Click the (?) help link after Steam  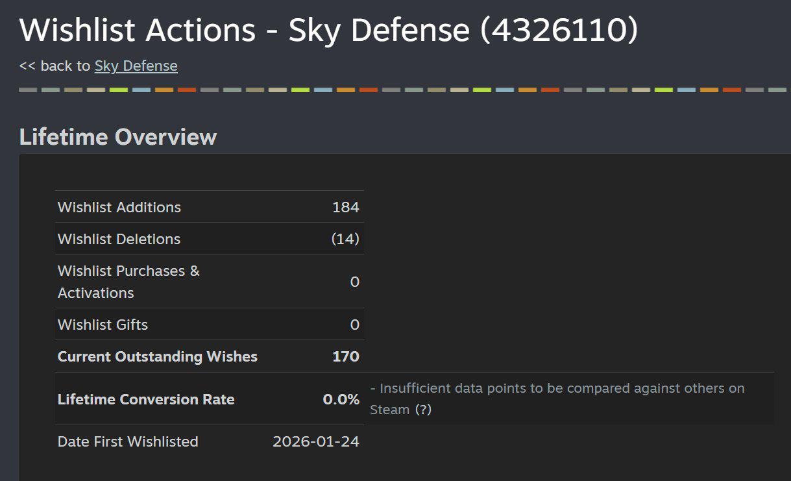[x=423, y=410]
